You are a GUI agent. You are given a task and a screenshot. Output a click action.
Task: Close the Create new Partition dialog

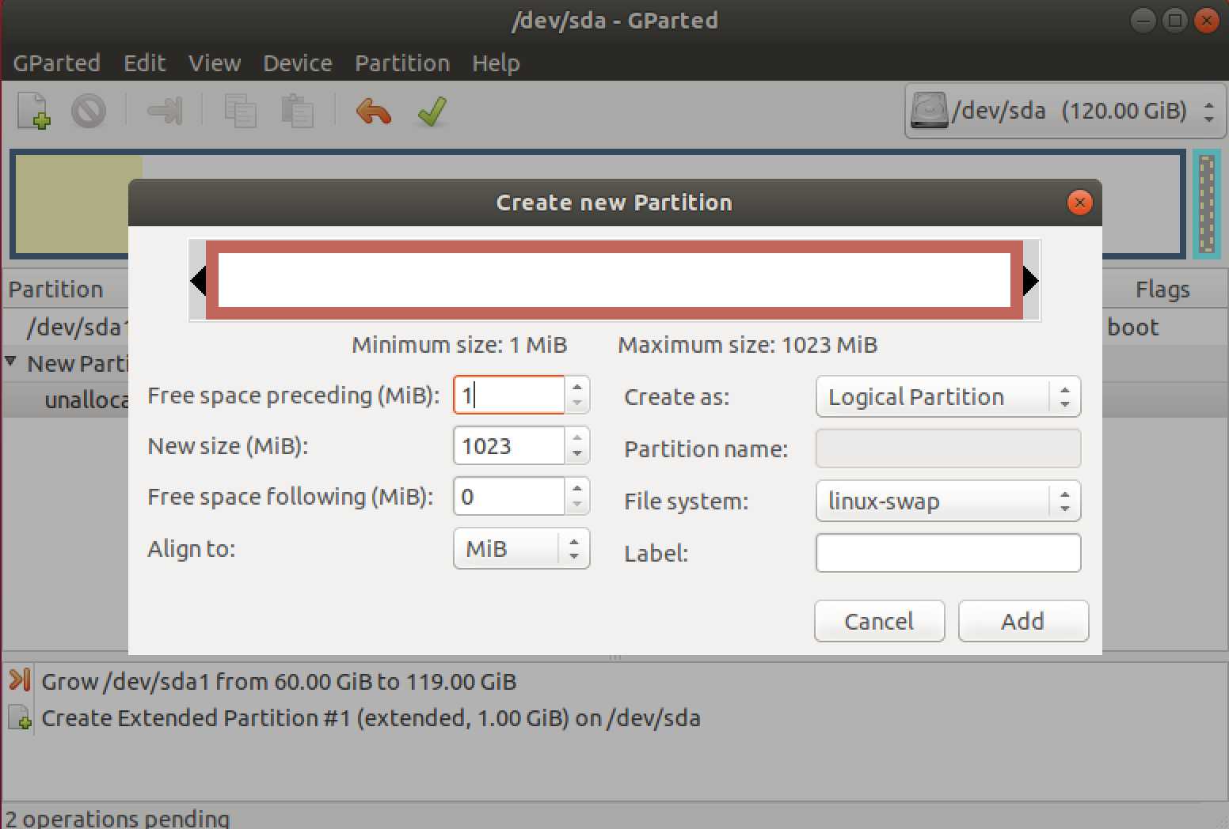pyautogui.click(x=1079, y=203)
